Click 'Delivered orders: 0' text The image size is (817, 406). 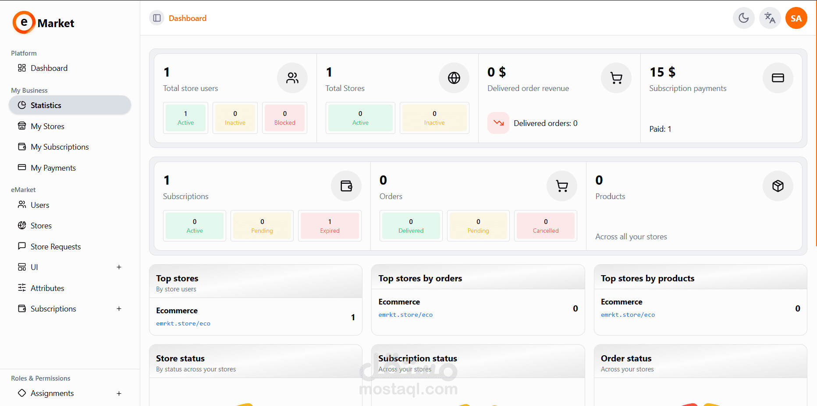click(x=546, y=123)
